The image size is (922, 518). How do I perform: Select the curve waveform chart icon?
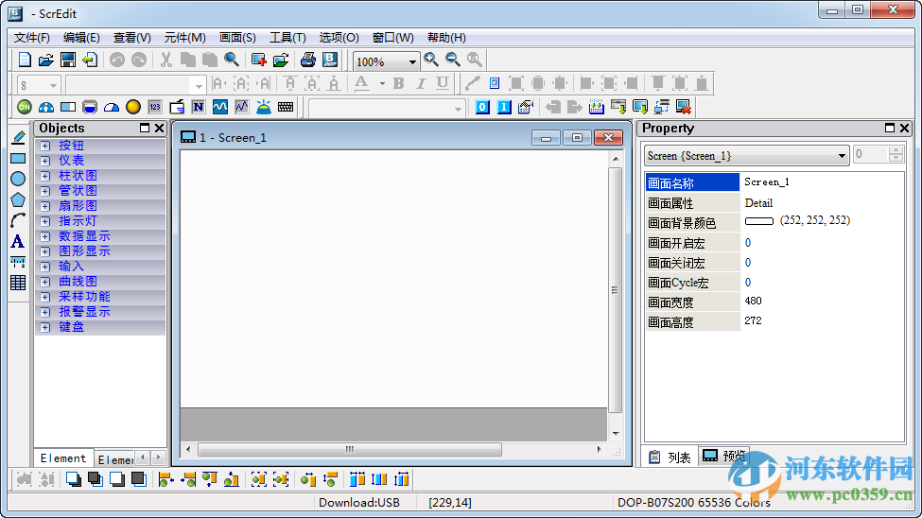pyautogui.click(x=220, y=107)
